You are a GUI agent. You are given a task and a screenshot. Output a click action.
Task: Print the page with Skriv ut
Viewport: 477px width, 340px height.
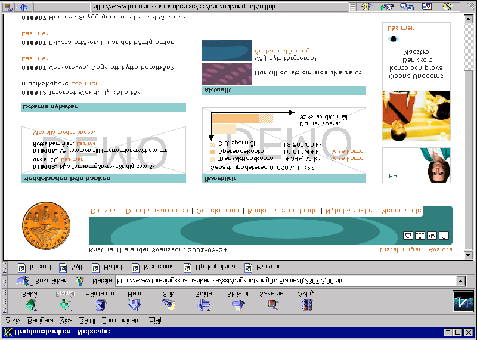pyautogui.click(x=238, y=301)
